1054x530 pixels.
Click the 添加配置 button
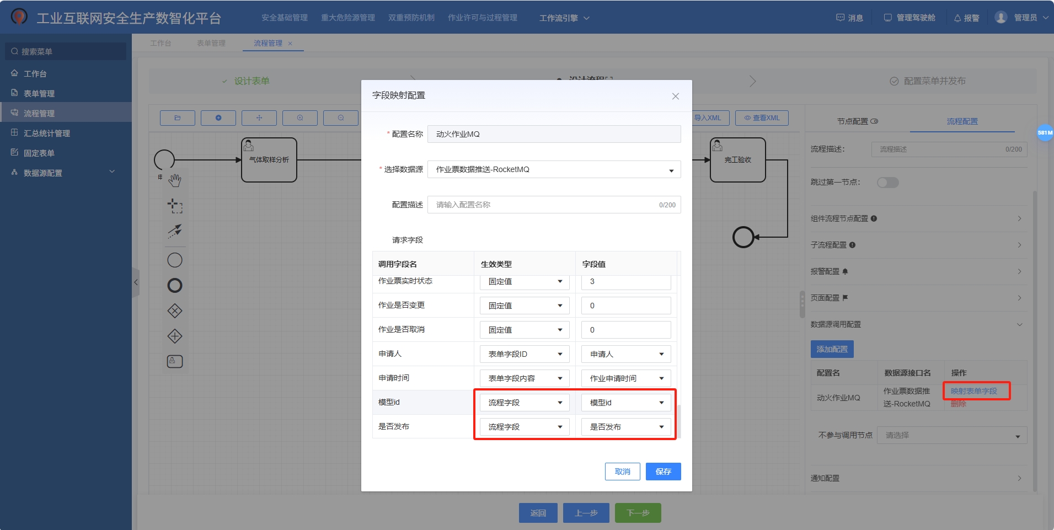point(832,349)
